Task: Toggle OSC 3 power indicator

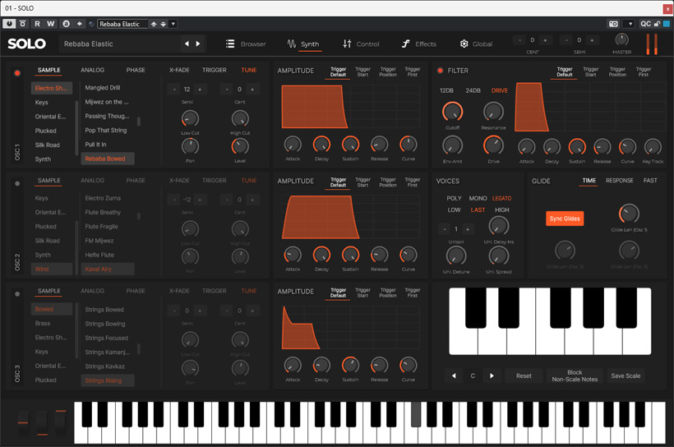Action: click(x=17, y=294)
